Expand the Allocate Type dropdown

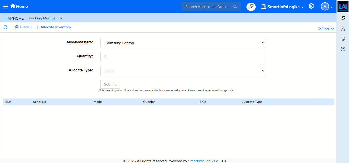tap(183, 71)
